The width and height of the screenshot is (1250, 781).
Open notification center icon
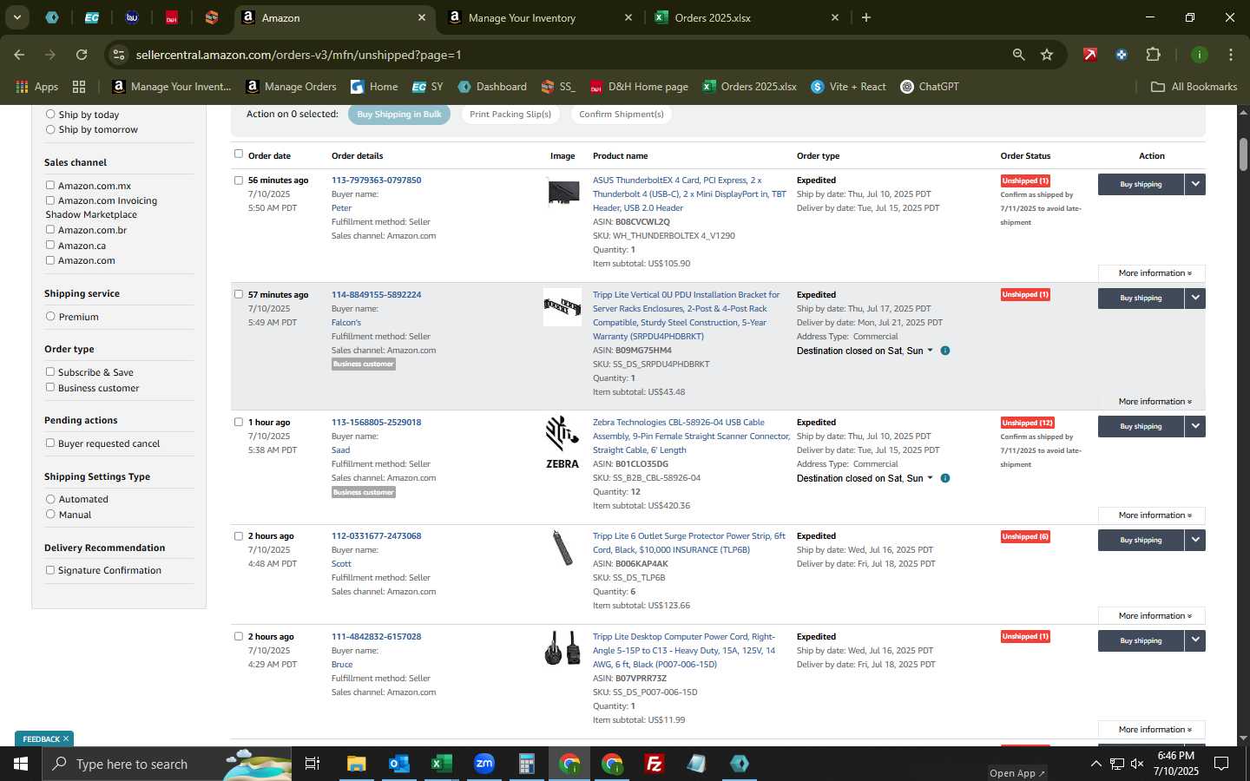[x=1220, y=764]
